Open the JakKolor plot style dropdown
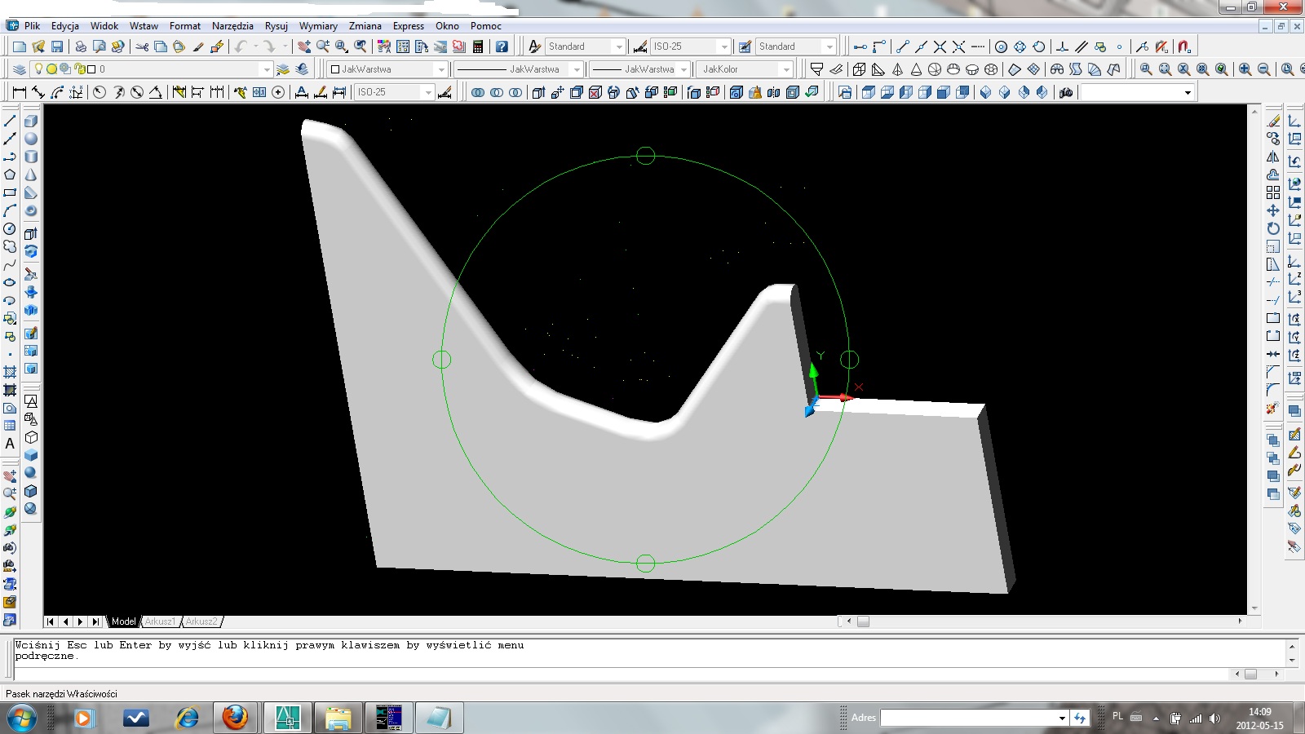This screenshot has width=1305, height=734. click(786, 69)
